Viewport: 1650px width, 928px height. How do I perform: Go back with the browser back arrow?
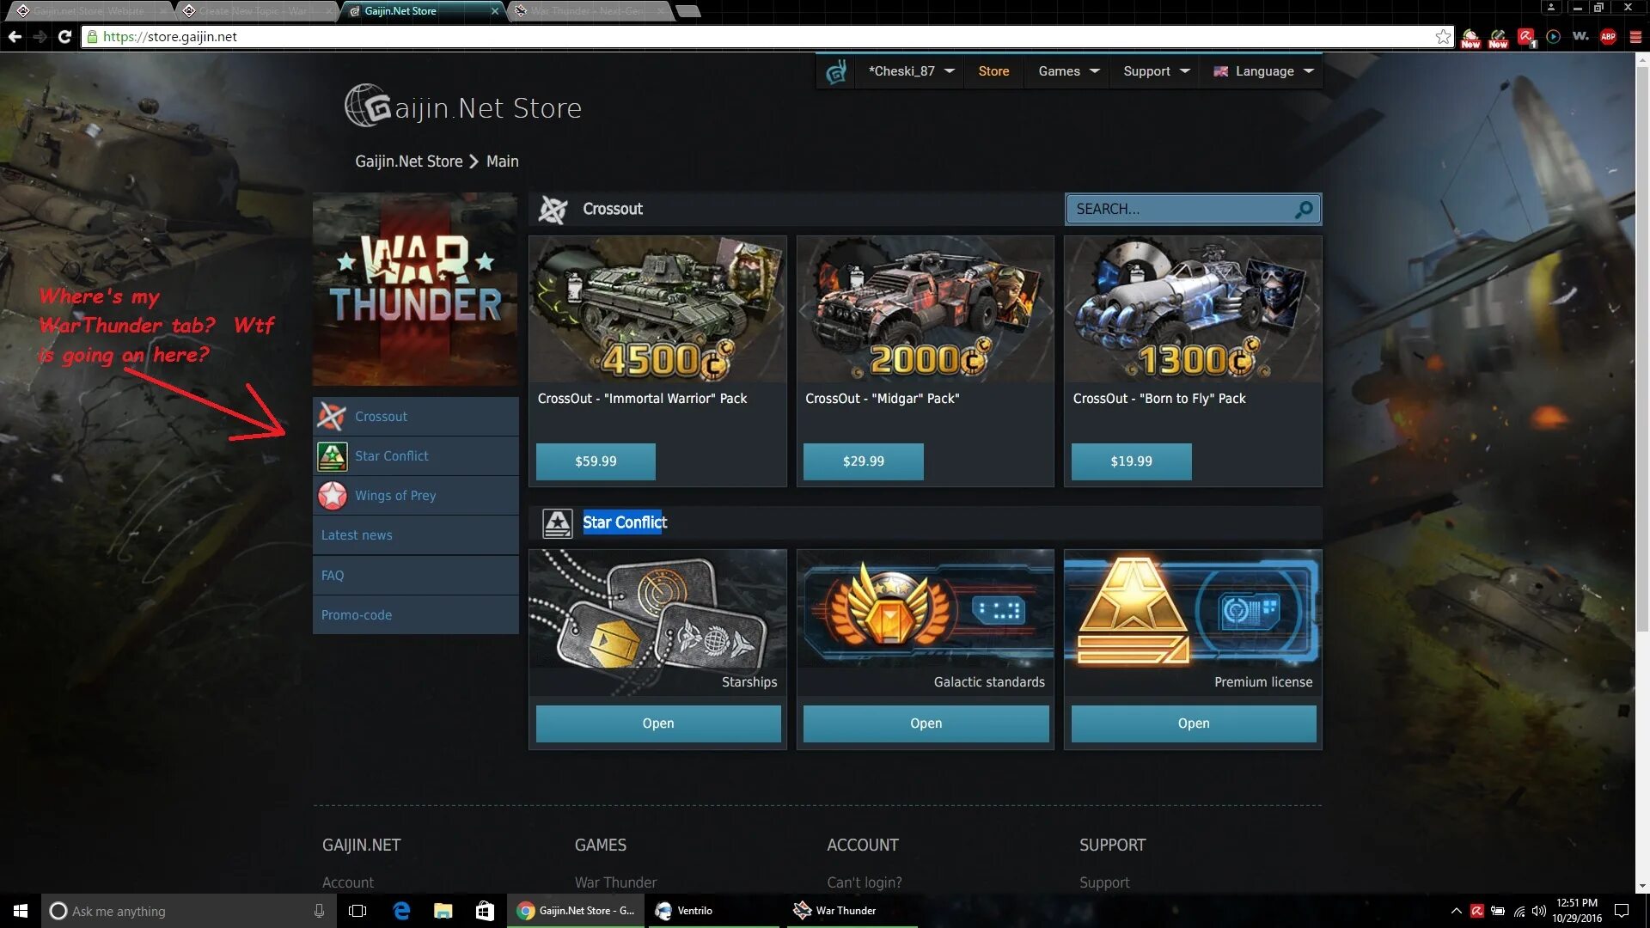tap(15, 36)
